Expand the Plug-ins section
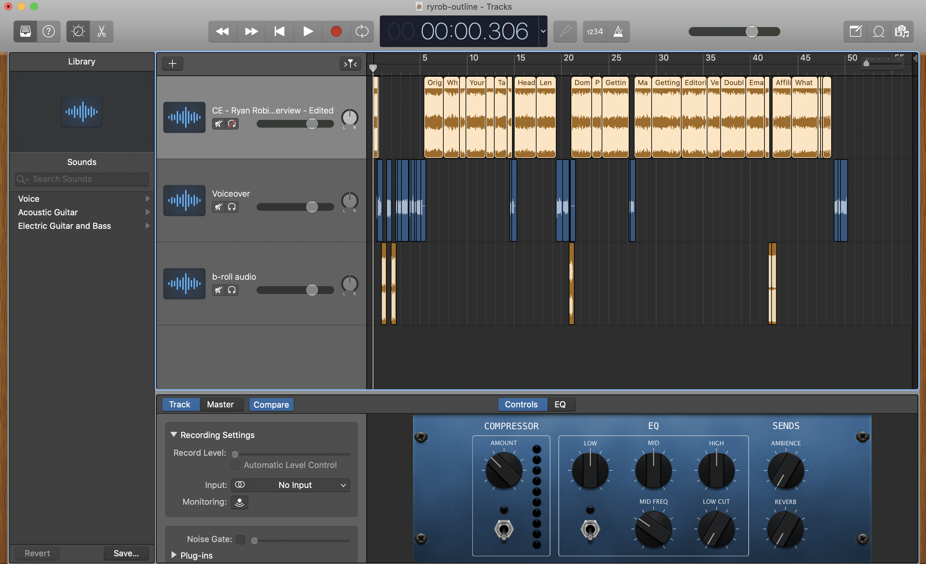This screenshot has height=564, width=926. pyautogui.click(x=173, y=555)
